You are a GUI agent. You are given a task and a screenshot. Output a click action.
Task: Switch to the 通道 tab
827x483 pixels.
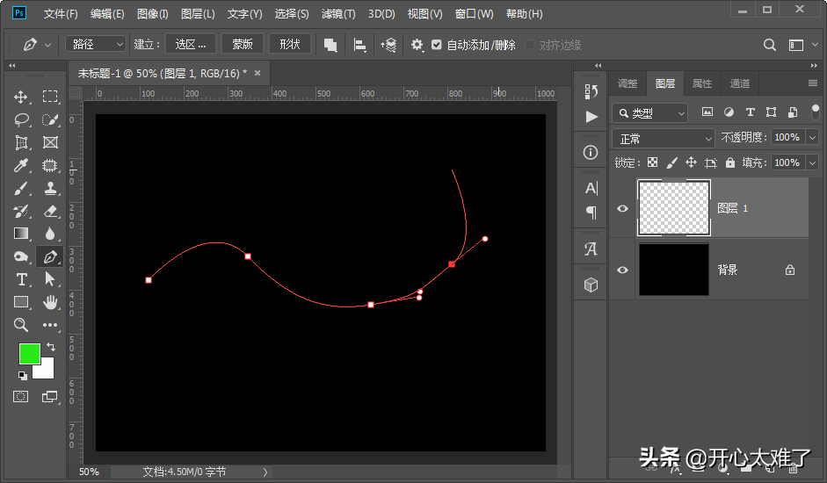click(x=739, y=83)
